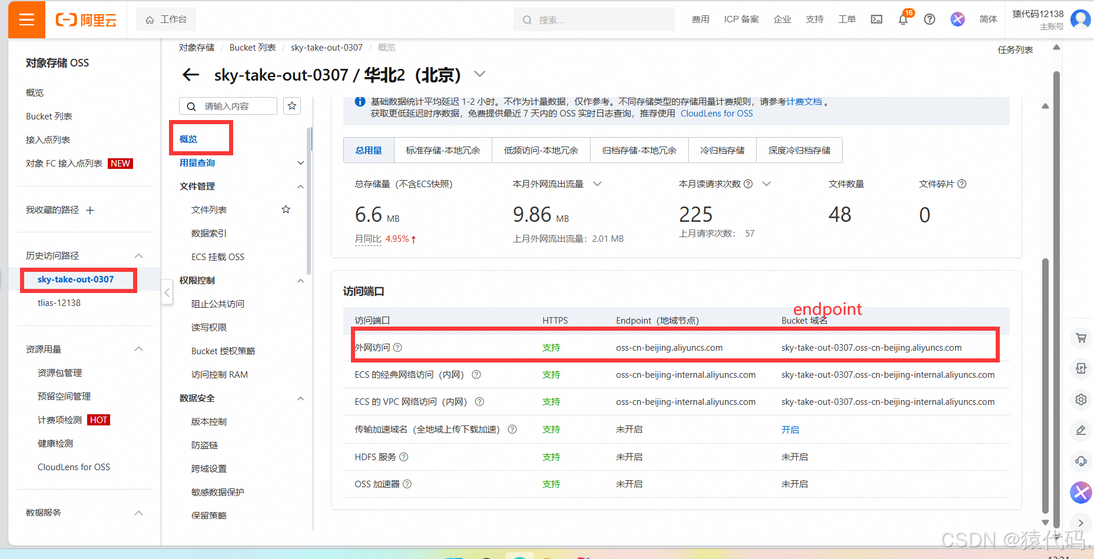Open the 本月读请求次数 dropdown
Viewport: 1094px width, 559px height.
(x=767, y=184)
